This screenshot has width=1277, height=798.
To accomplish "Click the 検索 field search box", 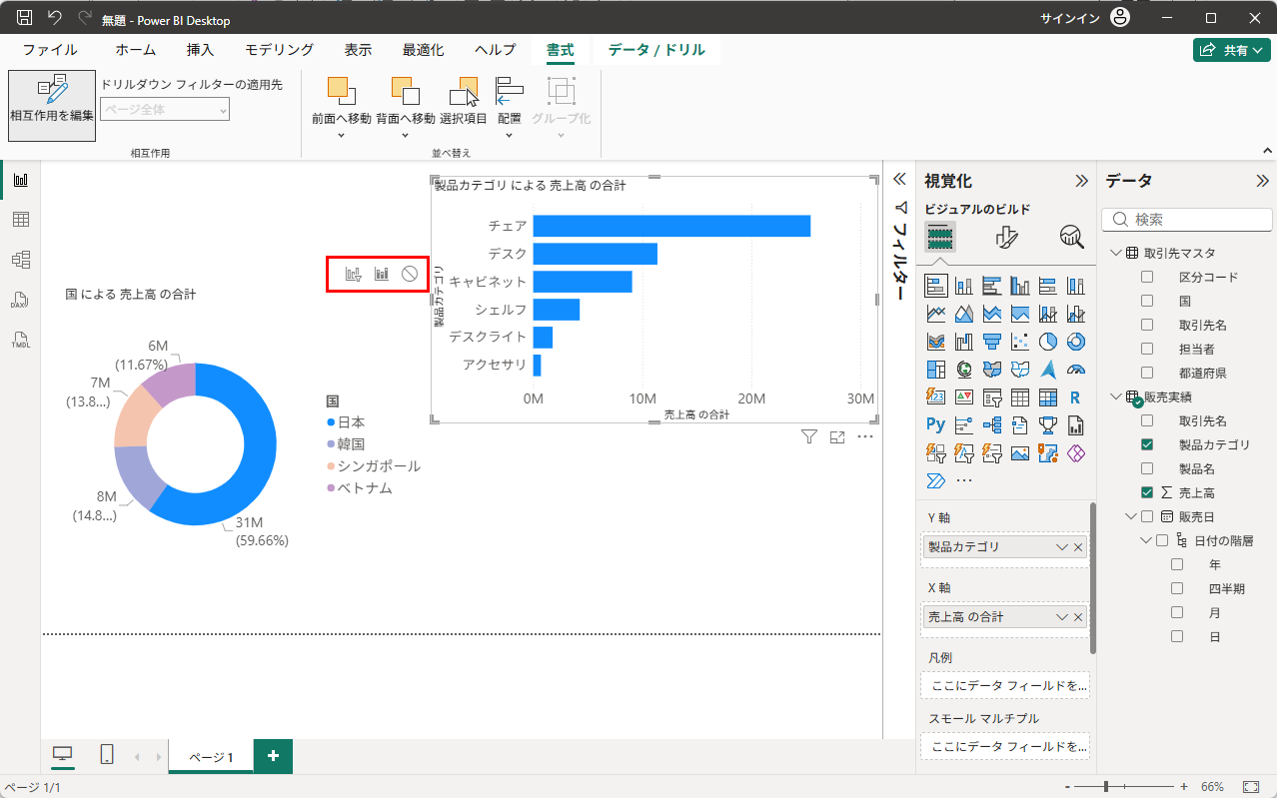I will tap(1187, 219).
